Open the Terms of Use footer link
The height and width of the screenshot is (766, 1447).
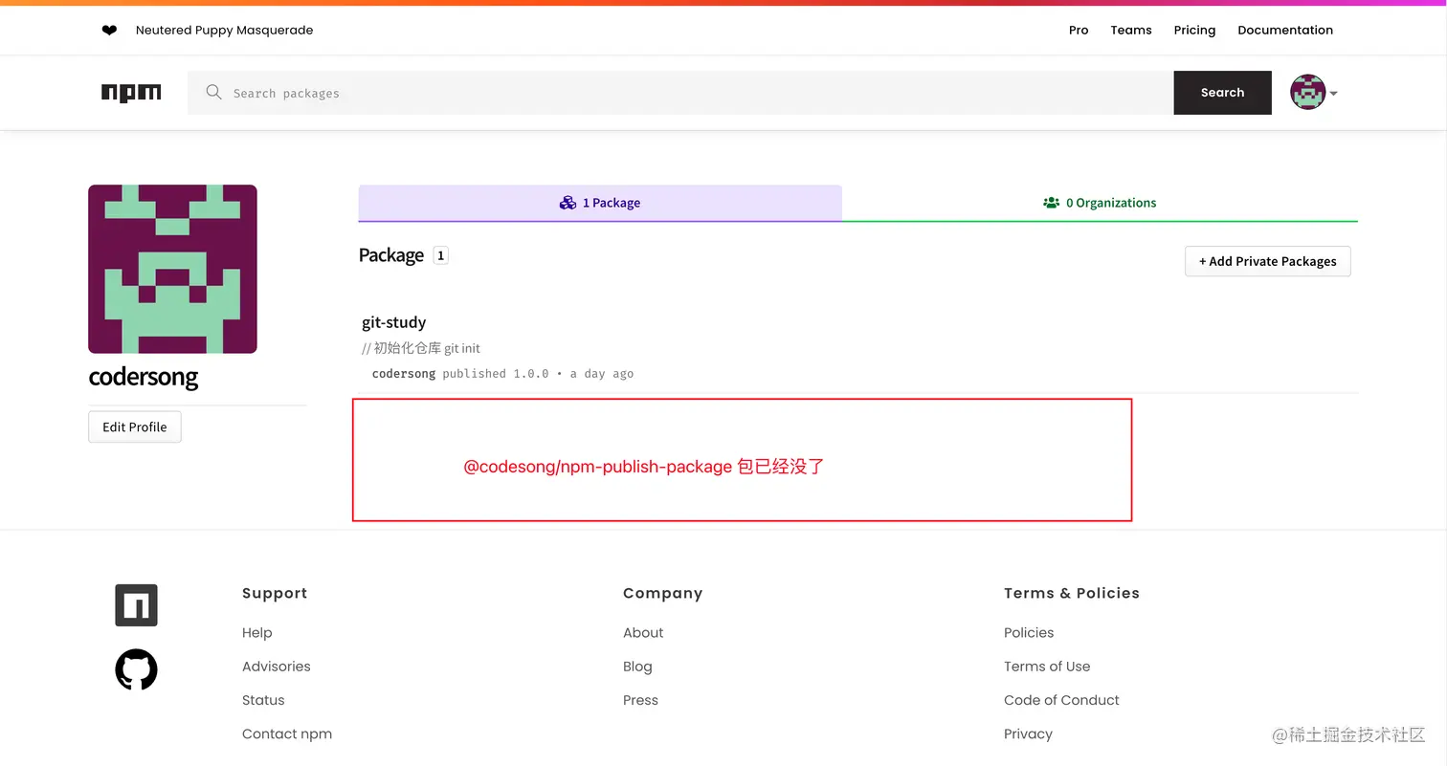coord(1047,667)
